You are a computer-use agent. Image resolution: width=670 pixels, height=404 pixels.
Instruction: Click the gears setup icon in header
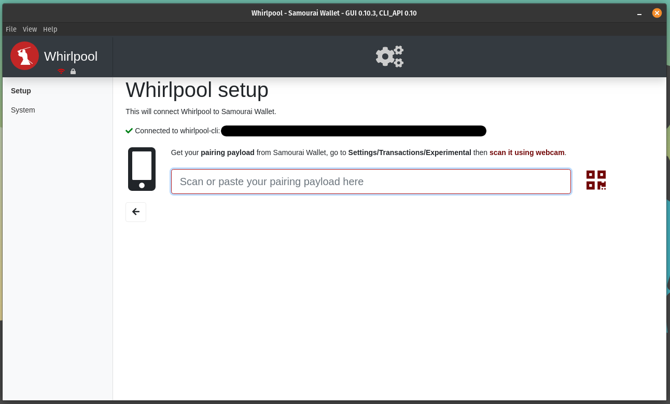[x=389, y=57]
